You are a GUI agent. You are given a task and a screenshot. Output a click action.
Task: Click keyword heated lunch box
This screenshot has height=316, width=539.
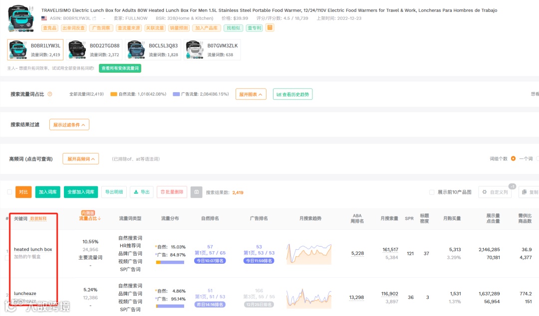pos(33,249)
